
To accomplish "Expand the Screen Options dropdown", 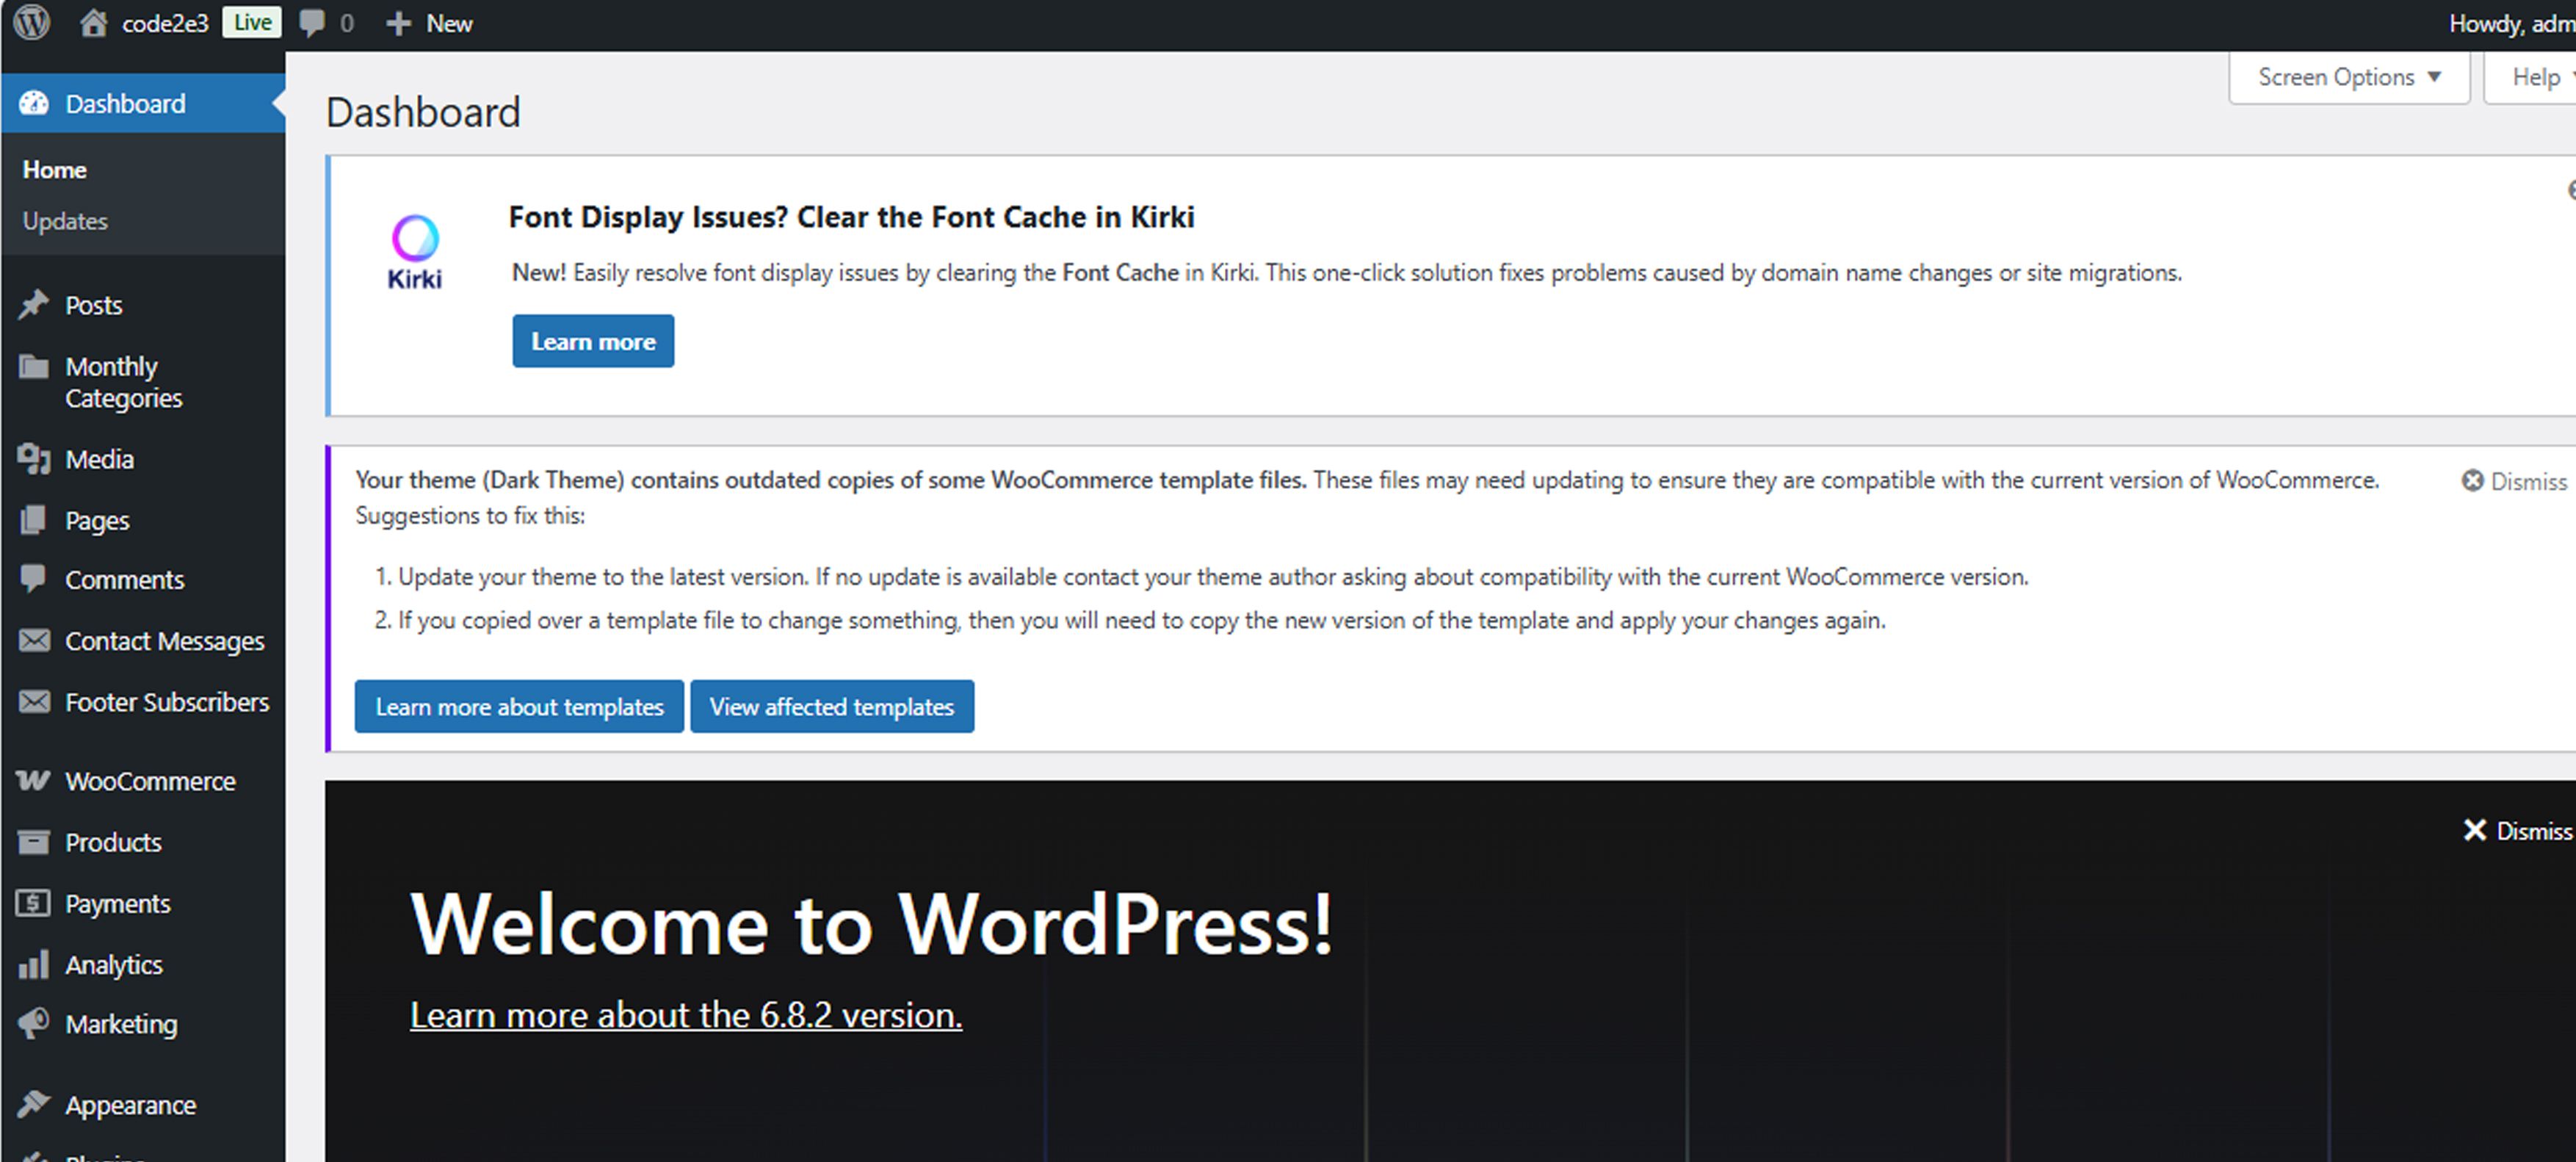I will point(2348,77).
